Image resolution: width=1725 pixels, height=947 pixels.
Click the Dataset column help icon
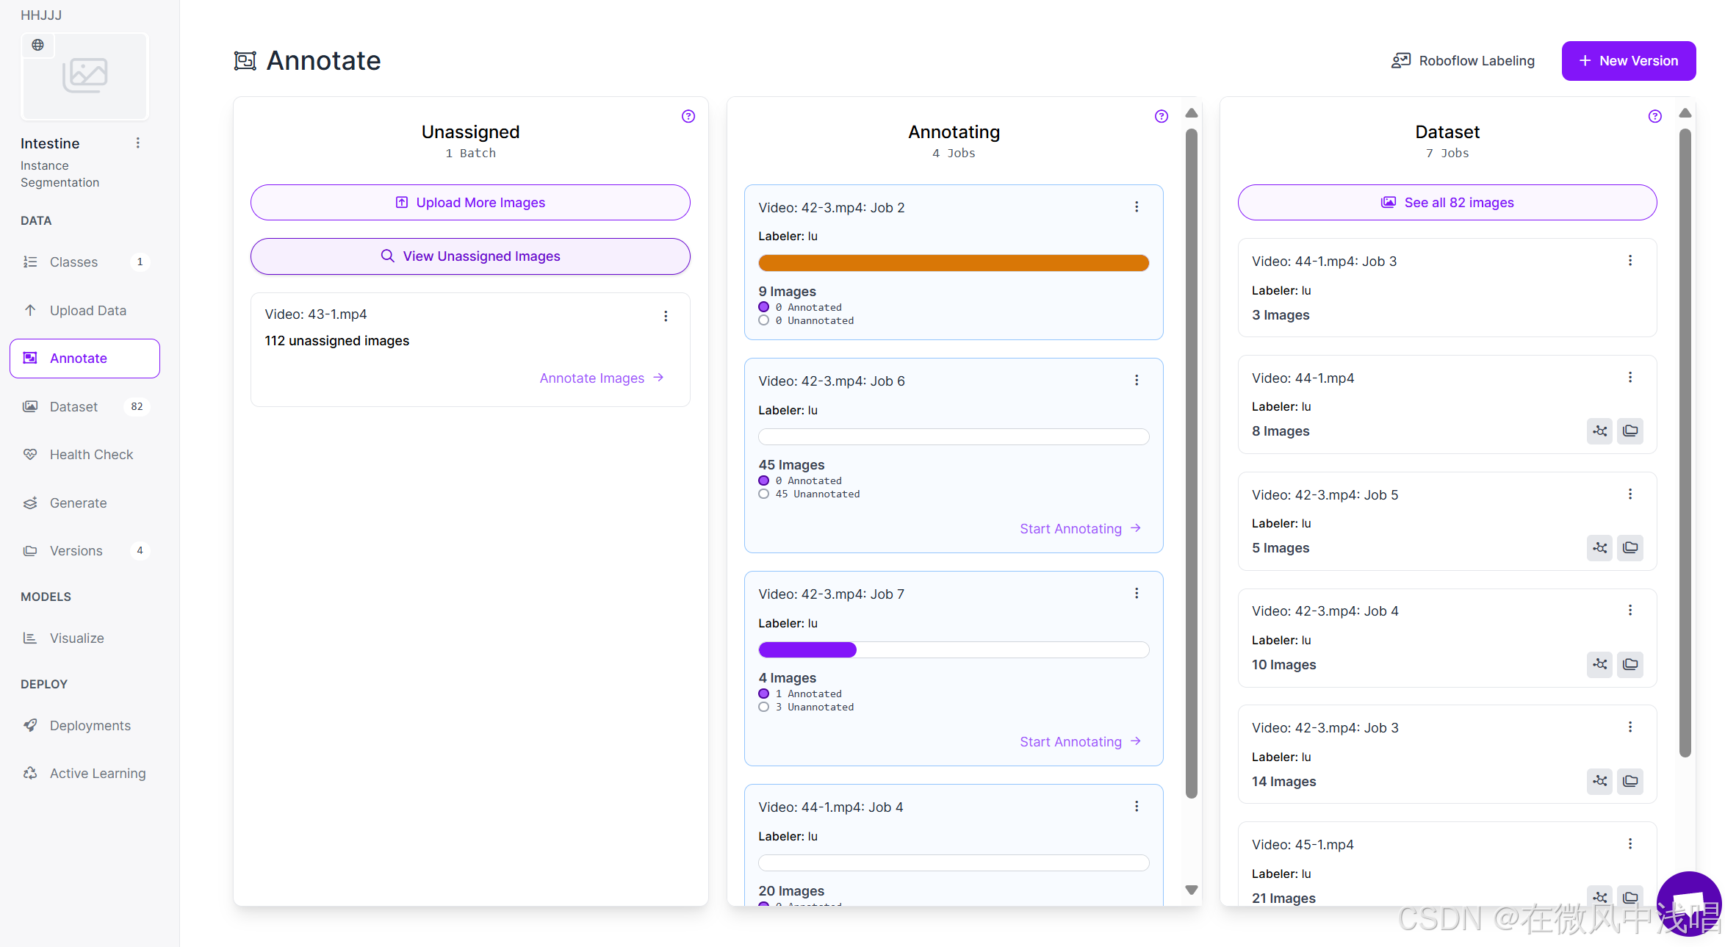(1654, 116)
